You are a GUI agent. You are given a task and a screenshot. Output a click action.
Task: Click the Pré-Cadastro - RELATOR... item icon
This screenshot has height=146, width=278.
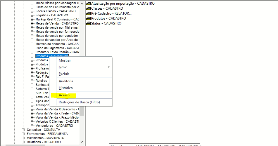[88, 13]
